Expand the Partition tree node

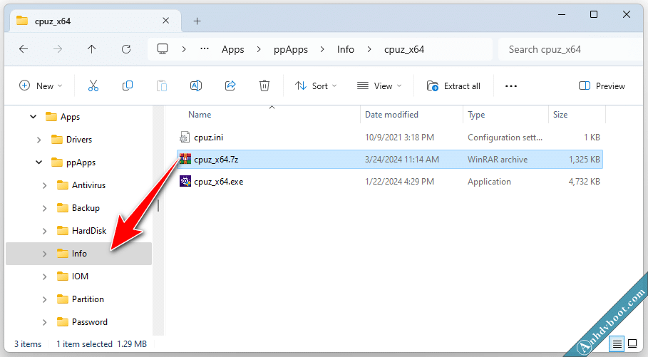tap(45, 299)
